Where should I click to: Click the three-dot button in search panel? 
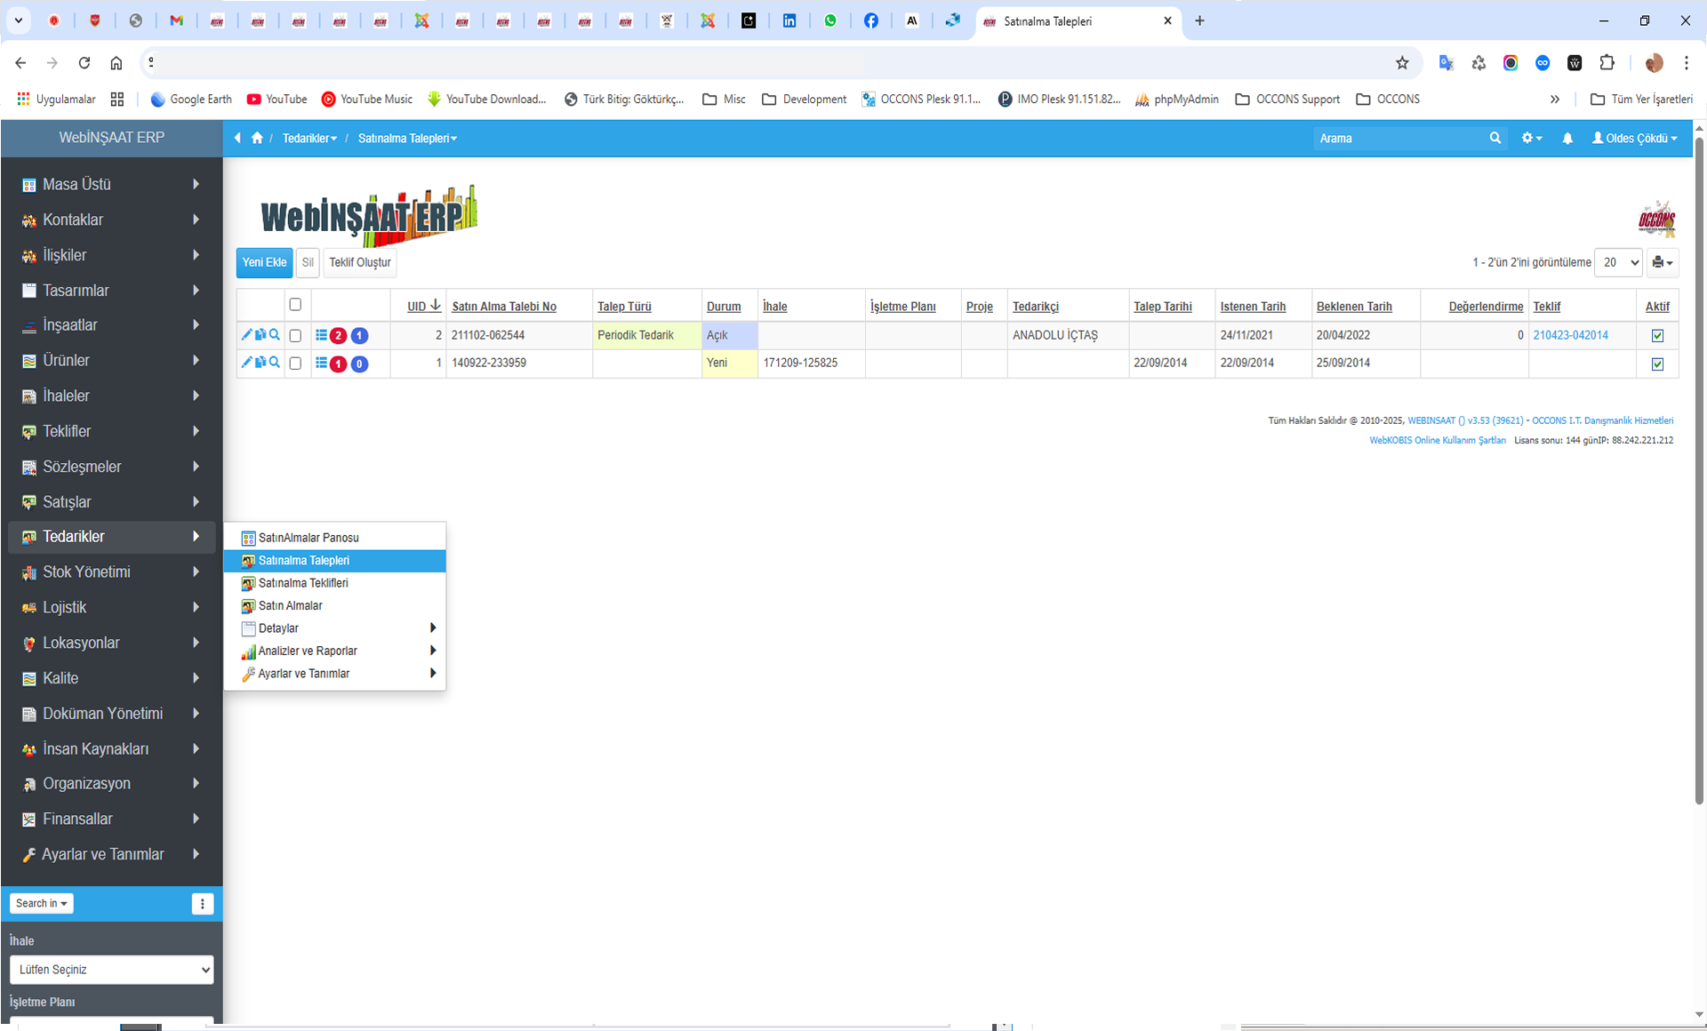pyautogui.click(x=203, y=904)
